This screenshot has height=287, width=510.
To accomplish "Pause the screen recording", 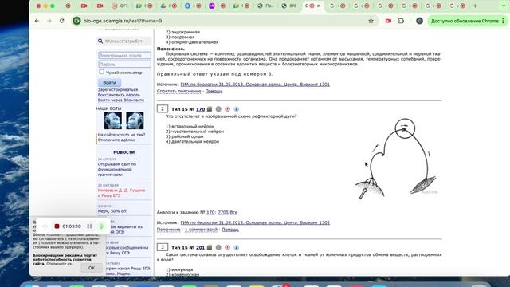I will [x=89, y=226].
